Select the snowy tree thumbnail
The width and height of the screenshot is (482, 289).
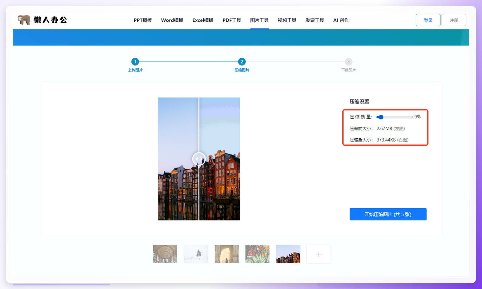[x=196, y=254]
